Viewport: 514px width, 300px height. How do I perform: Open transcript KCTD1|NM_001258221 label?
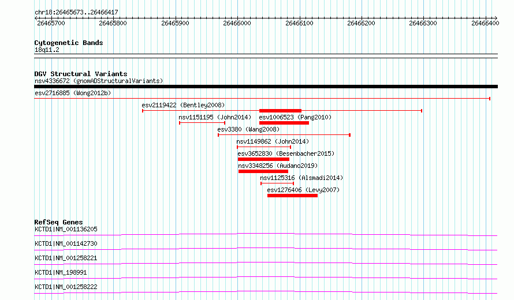click(66, 258)
